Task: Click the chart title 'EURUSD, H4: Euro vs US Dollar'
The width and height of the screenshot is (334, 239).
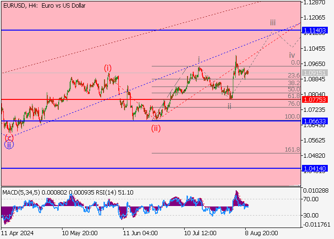Action: pyautogui.click(x=44, y=6)
